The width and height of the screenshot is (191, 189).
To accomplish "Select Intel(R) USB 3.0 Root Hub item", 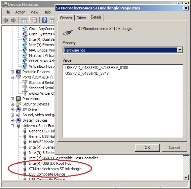I will tap(50, 163).
